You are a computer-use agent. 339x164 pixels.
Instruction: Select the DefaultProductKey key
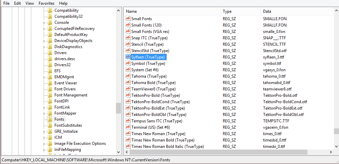tap(71, 35)
